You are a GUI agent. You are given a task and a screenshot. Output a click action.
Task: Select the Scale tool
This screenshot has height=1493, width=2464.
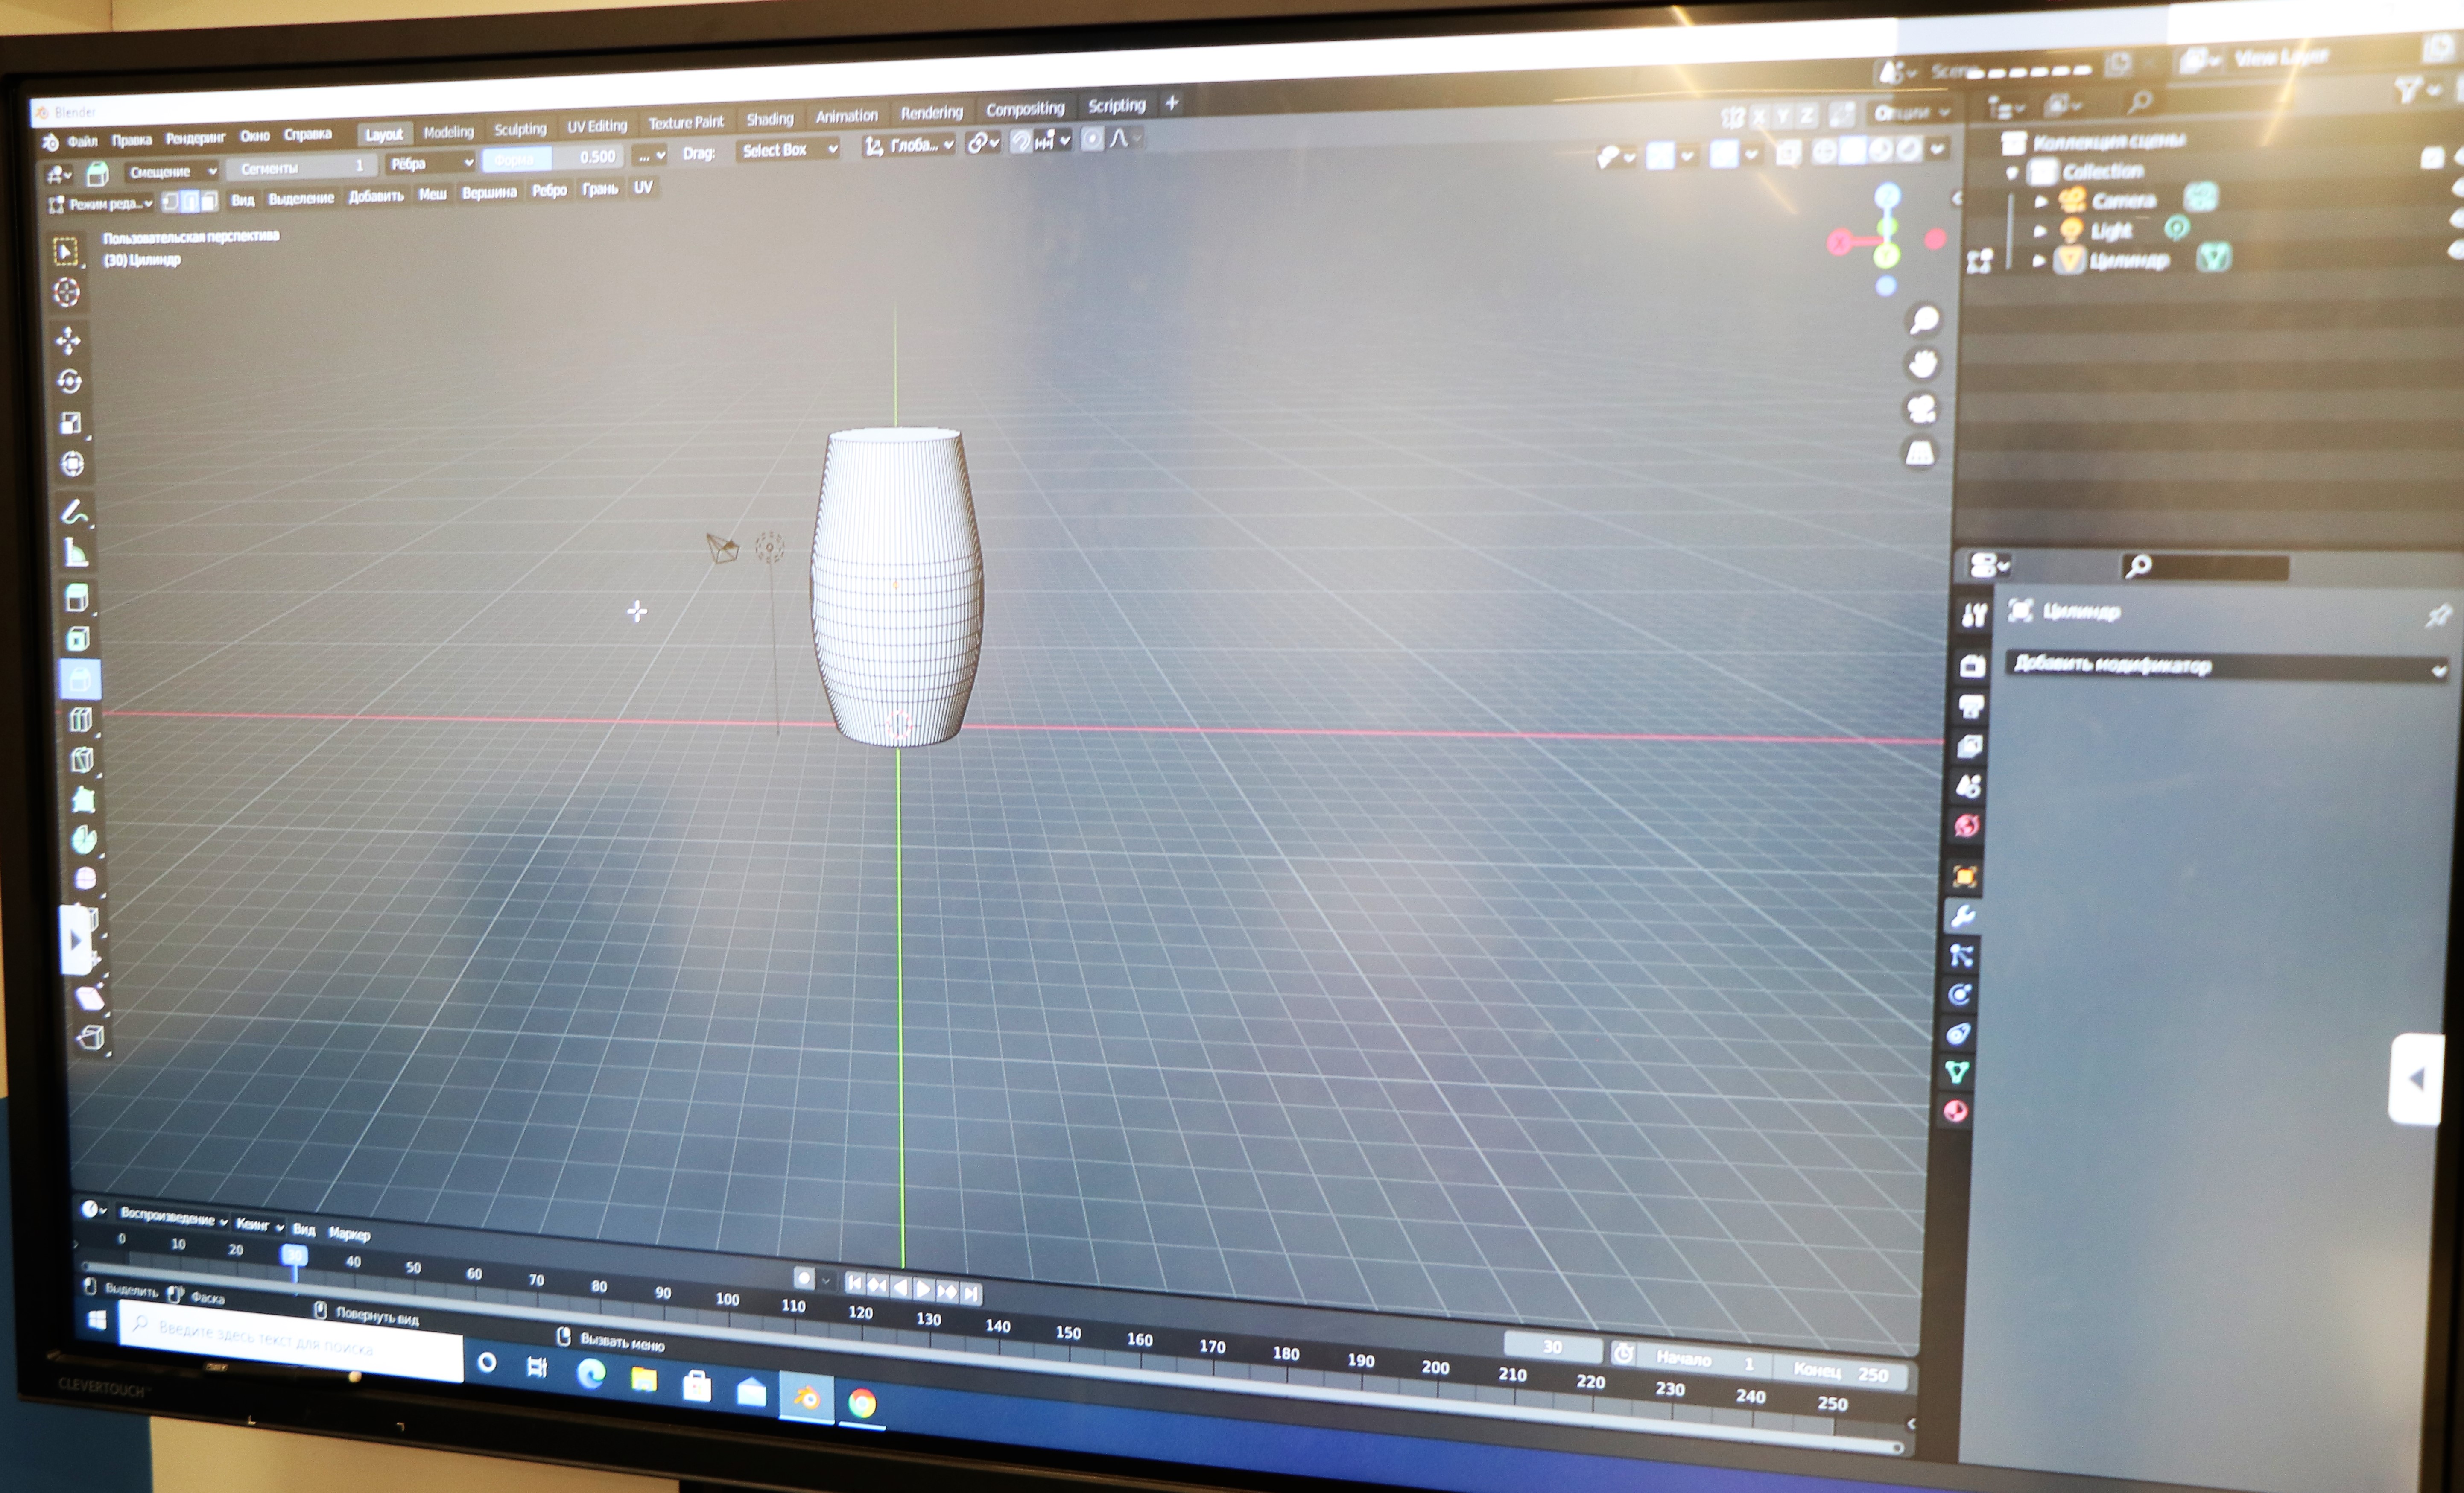coord(71,423)
